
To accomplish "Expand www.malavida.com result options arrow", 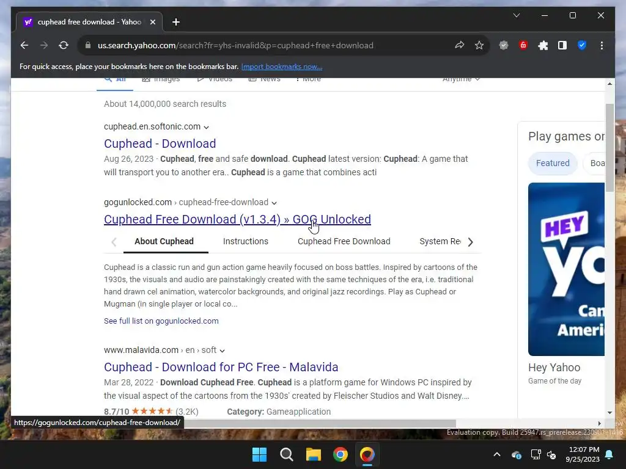I will pos(223,351).
